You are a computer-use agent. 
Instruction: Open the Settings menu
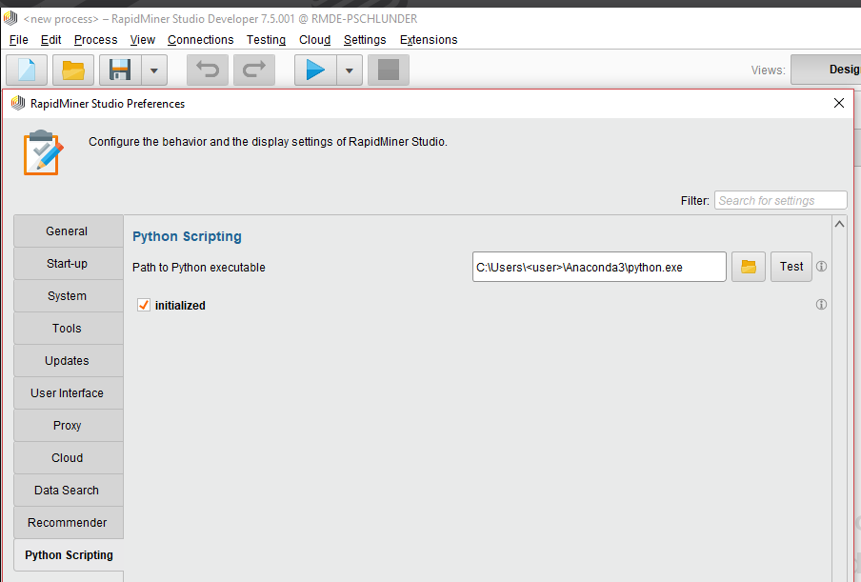(x=365, y=40)
